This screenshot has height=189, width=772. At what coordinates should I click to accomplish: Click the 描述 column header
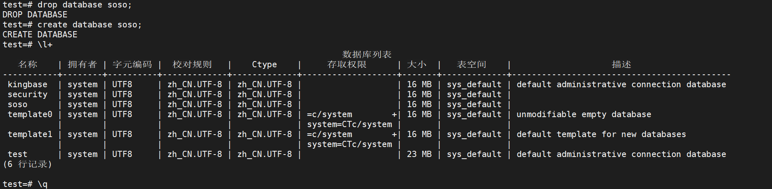(x=621, y=64)
